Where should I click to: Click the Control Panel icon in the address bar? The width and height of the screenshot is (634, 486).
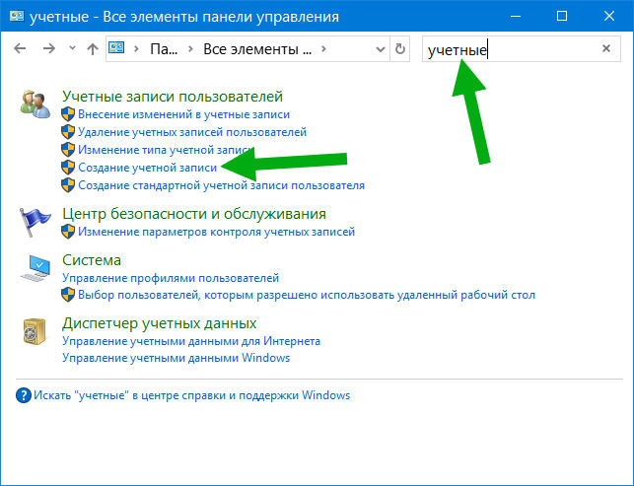116,48
